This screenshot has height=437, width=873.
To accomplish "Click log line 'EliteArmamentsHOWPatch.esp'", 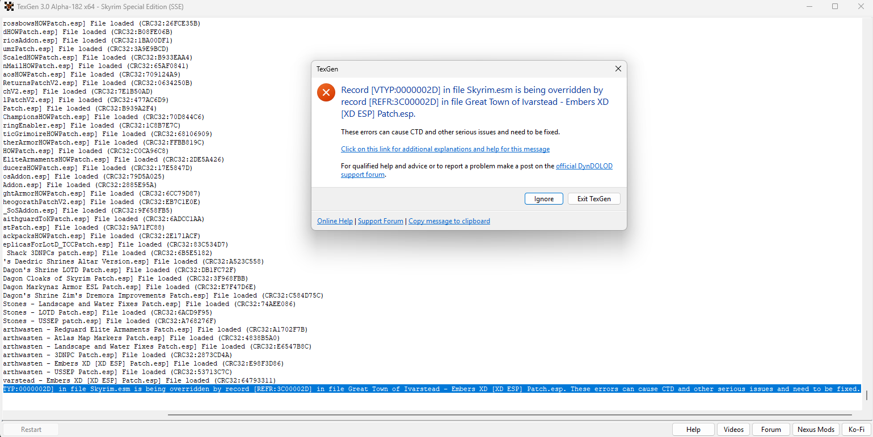I will 113,159.
